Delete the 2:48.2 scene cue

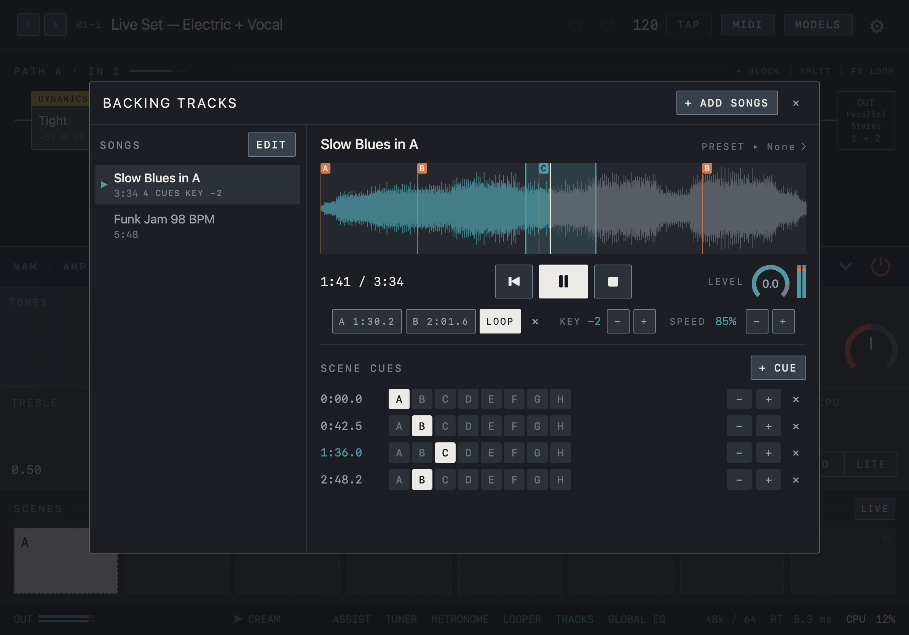click(796, 480)
